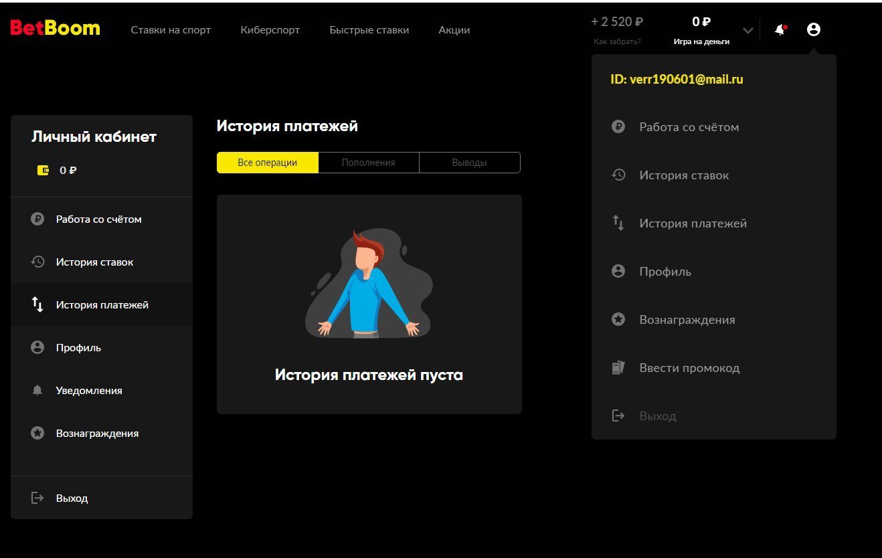The height and width of the screenshot is (558, 882).
Task: Click Выход at the sidebar bottom
Action: point(72,498)
